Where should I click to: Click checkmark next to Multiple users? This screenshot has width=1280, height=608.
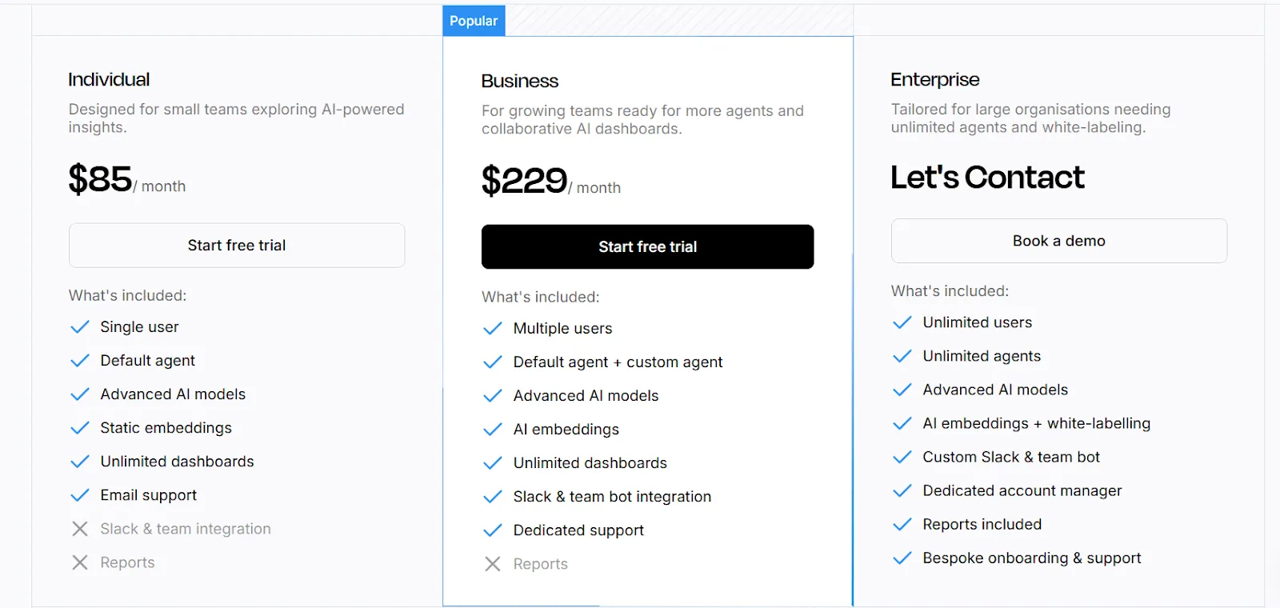(493, 329)
